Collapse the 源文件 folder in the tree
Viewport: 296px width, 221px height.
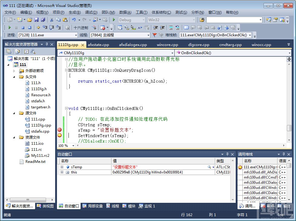pyautogui.click(x=14, y=113)
